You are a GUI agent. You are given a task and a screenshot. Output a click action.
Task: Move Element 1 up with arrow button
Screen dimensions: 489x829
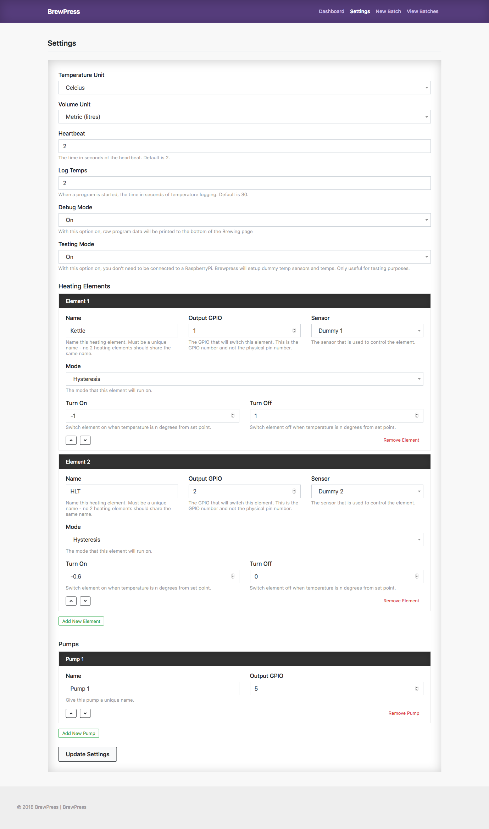71,440
